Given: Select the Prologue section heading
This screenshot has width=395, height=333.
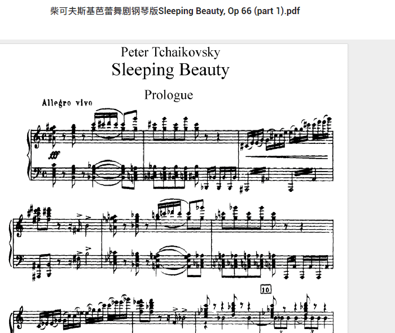Looking at the screenshot, I should tap(169, 95).
